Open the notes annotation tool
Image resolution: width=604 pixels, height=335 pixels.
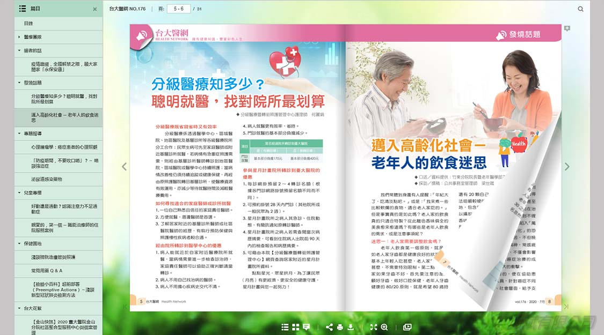point(306,327)
